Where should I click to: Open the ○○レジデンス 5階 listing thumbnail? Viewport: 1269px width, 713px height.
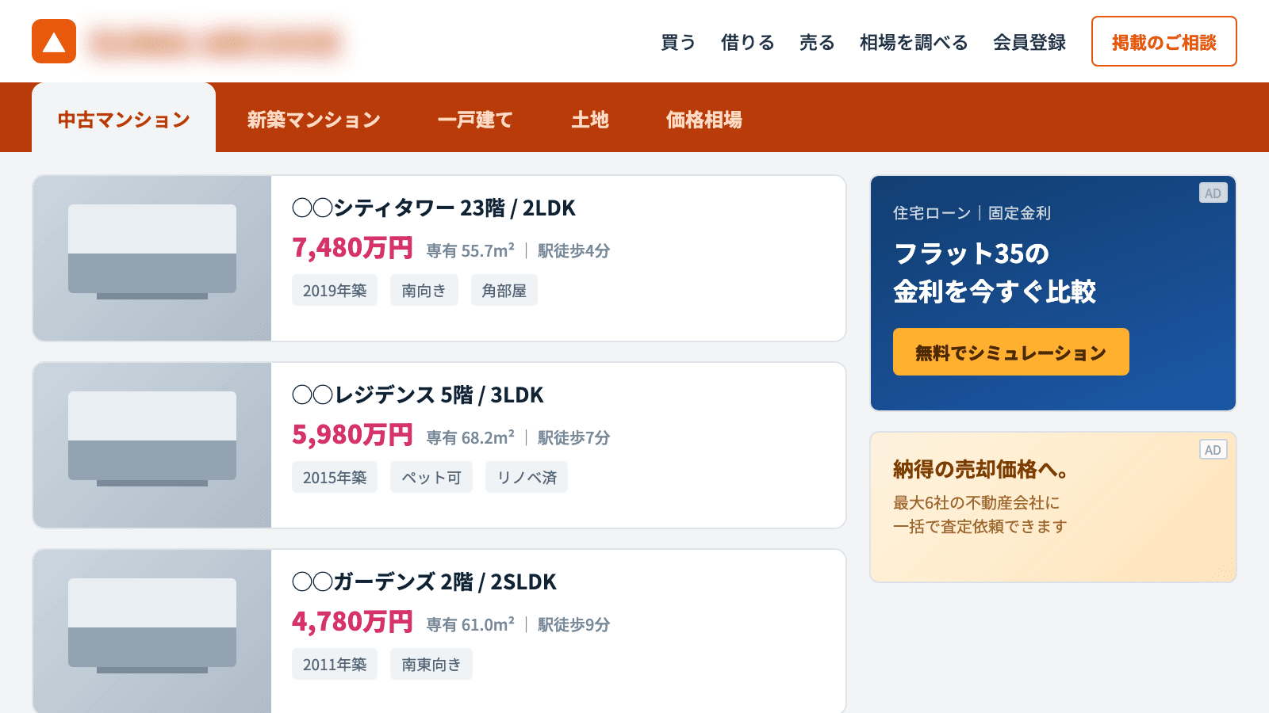pyautogui.click(x=152, y=445)
